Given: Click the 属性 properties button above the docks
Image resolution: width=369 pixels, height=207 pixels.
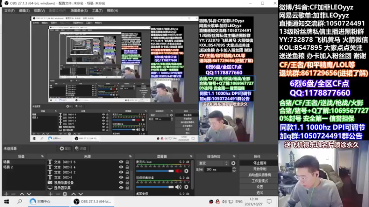Looking at the screenshot, I should (65, 149).
